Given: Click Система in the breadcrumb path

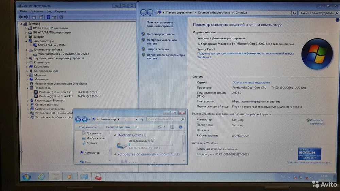Looking at the screenshot, I should point(241,13).
